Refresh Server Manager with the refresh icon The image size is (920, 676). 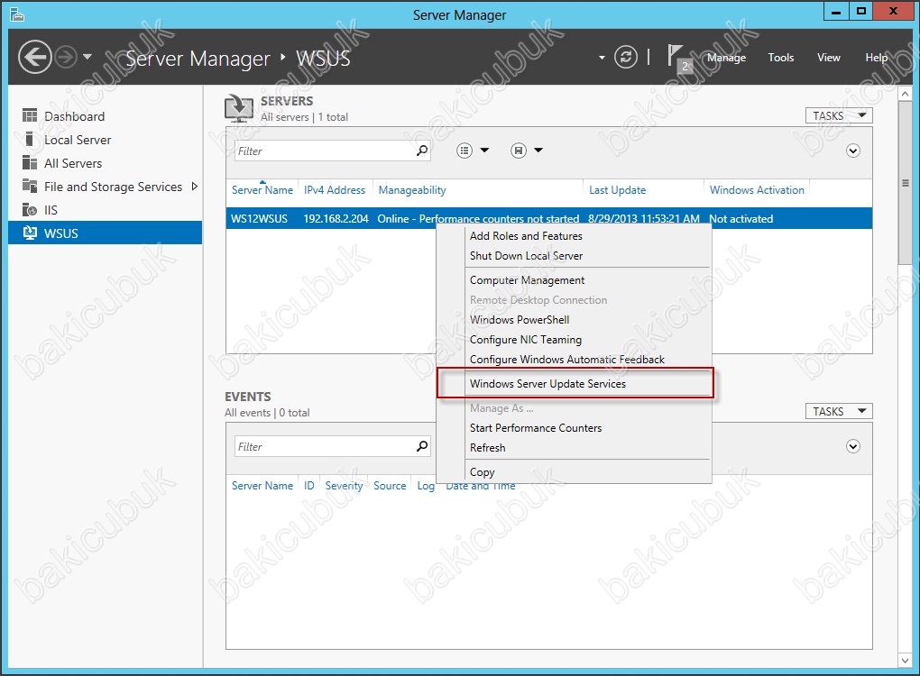[625, 57]
